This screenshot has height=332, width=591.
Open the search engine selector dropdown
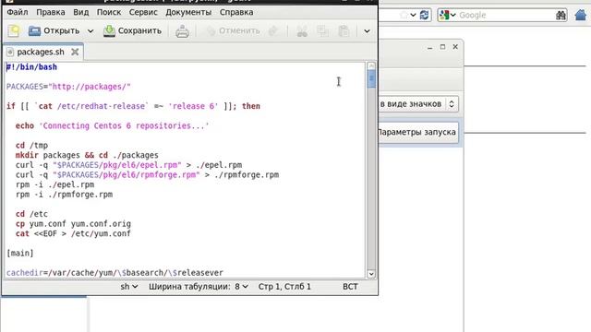coord(447,15)
